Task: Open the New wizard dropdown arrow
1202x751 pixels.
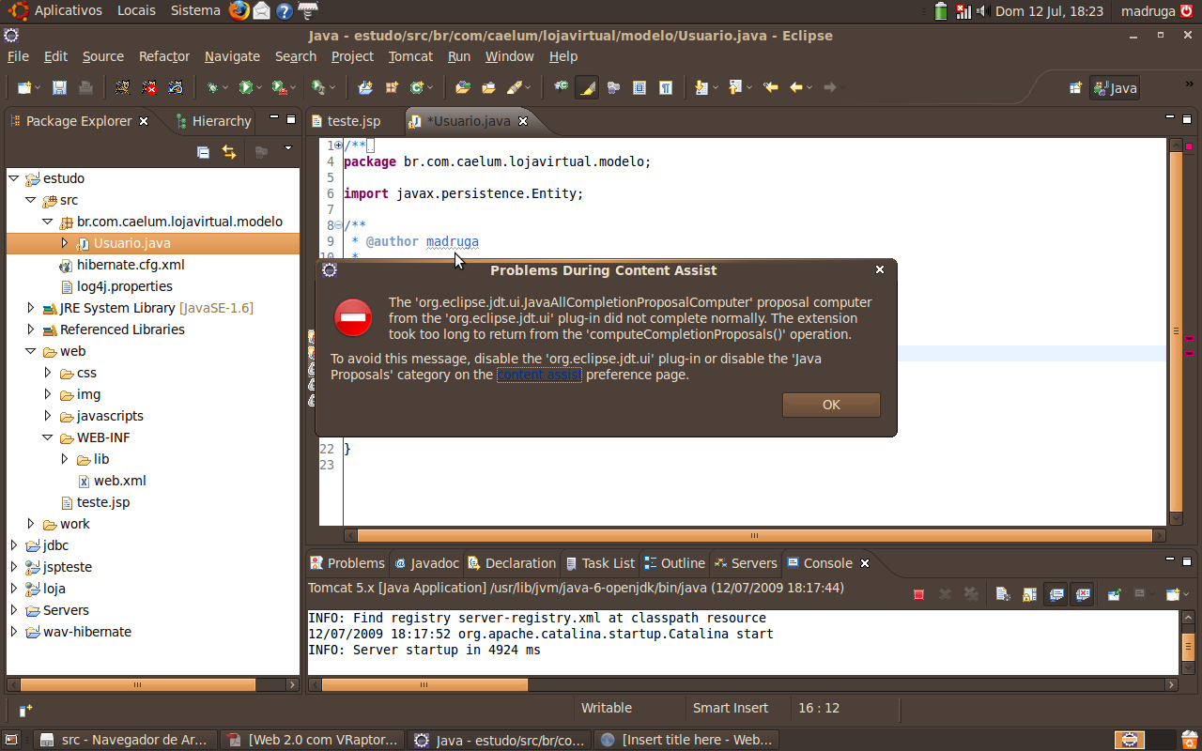Action: click(38, 88)
